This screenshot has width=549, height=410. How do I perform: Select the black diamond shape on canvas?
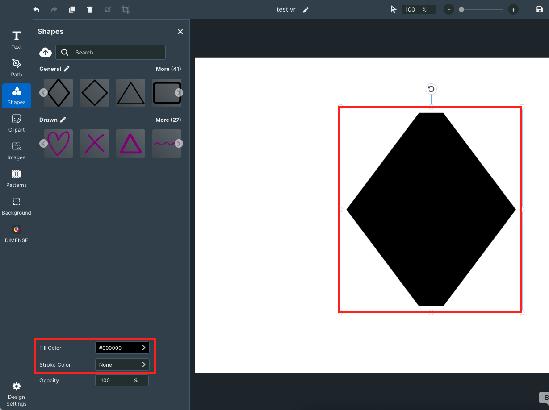[x=431, y=209]
